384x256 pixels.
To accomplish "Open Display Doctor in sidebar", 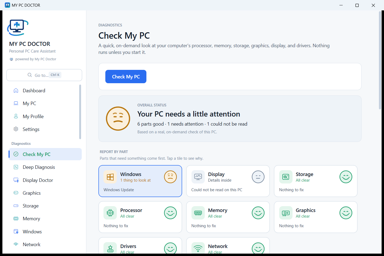I will point(45,180).
